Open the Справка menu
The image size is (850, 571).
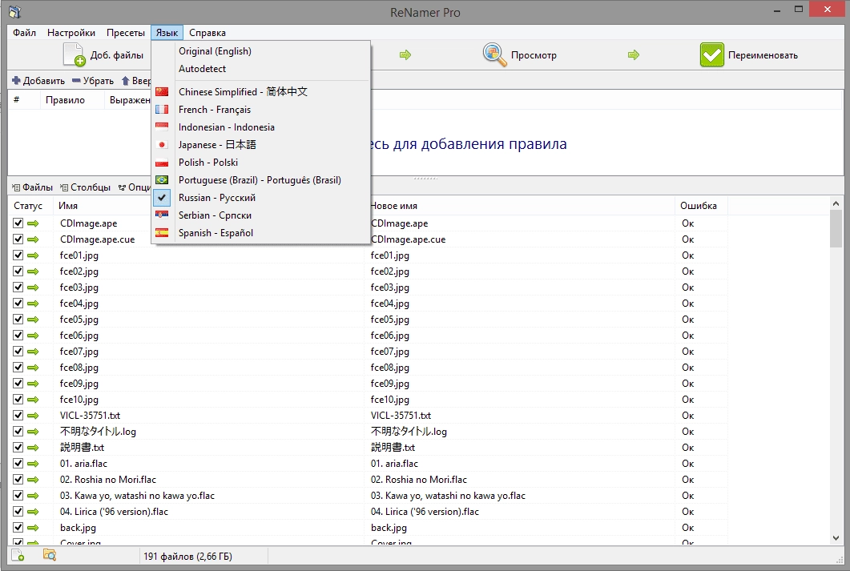click(x=207, y=33)
